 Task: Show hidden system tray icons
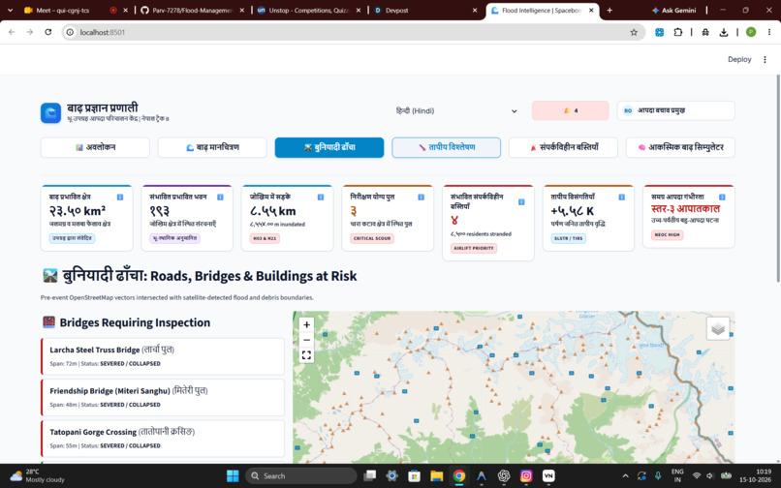(x=626, y=476)
